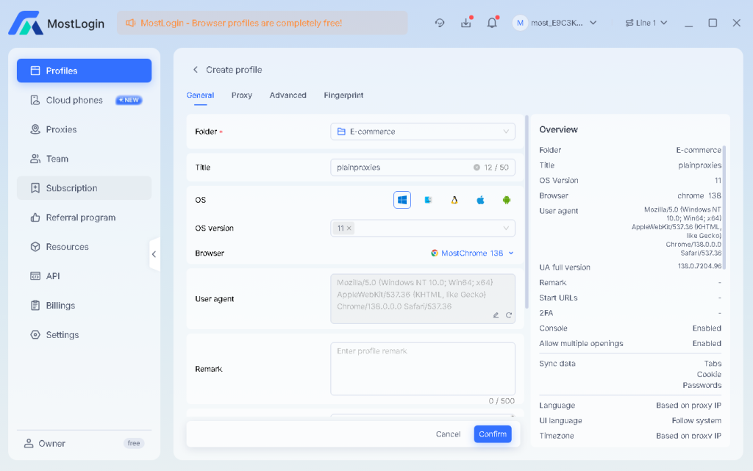Click the edit user agent pencil icon
Image resolution: width=753 pixels, height=471 pixels.
[x=496, y=315]
